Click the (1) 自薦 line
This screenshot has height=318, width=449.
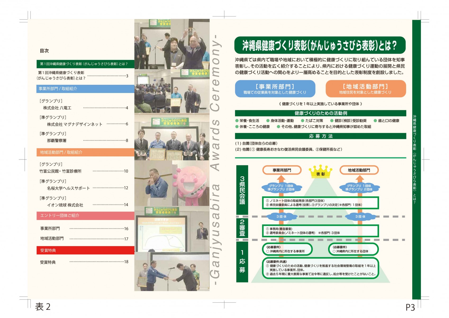256,143
